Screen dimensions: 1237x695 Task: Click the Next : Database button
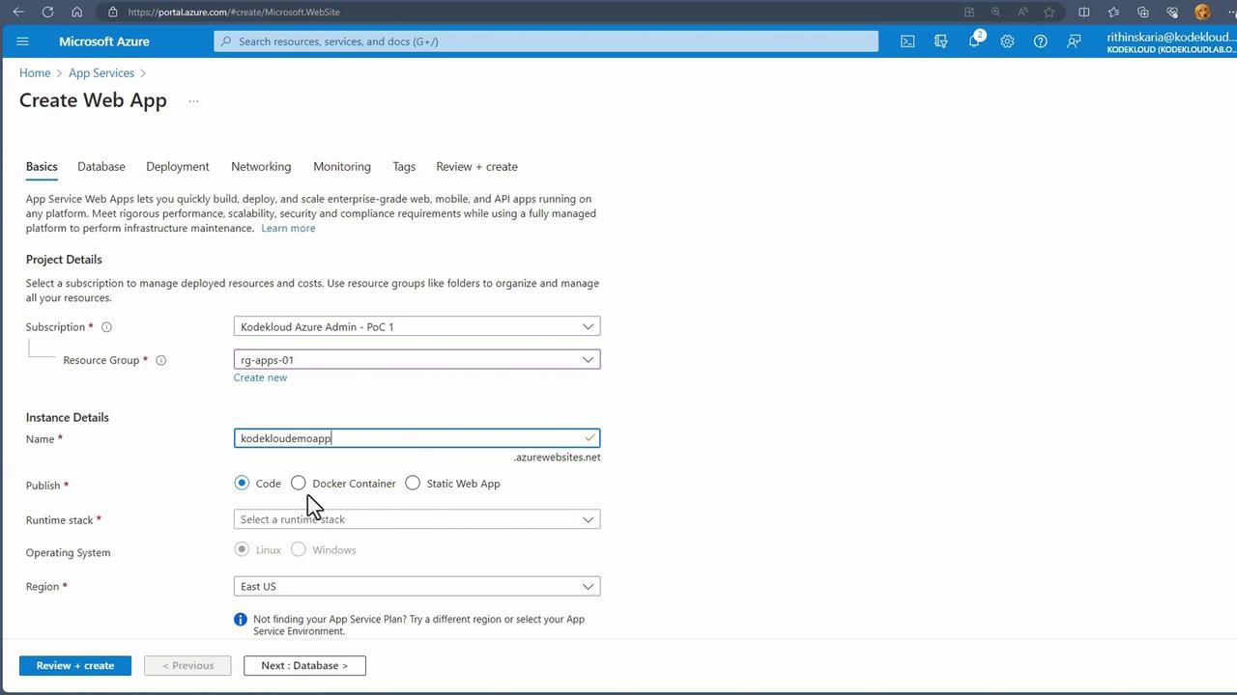click(x=304, y=666)
